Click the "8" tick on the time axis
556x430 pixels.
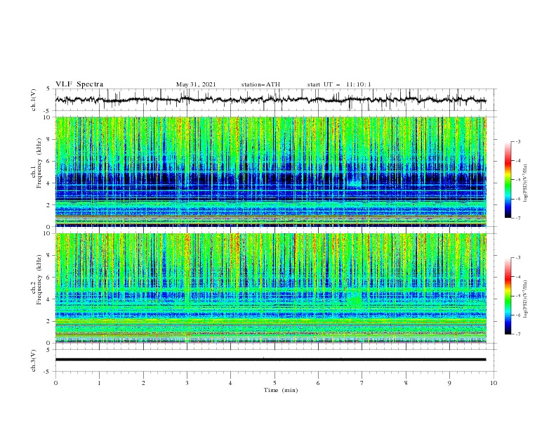coord(406,383)
